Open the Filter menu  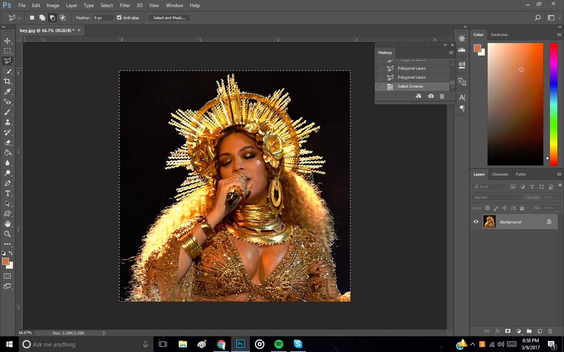pos(125,5)
